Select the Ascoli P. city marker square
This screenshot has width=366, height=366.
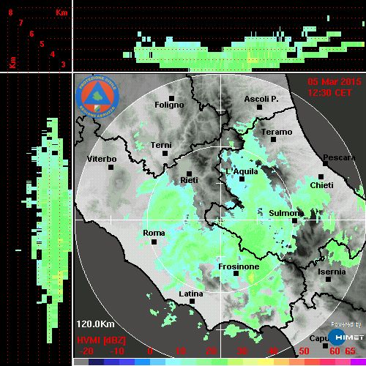pos(259,107)
